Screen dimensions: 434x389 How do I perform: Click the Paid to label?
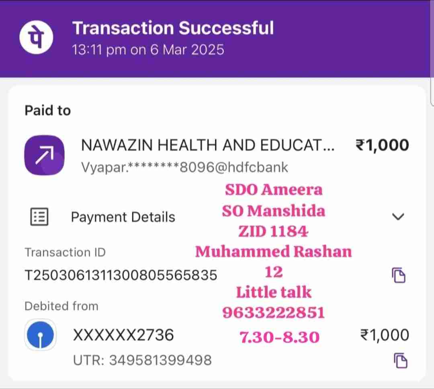tap(47, 111)
